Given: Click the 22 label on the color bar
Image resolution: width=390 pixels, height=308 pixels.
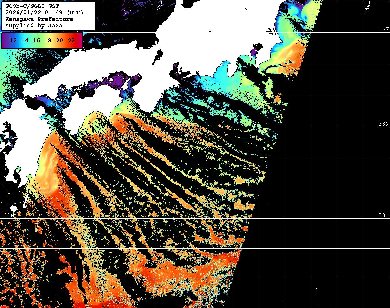Looking at the screenshot, I should (71, 41).
